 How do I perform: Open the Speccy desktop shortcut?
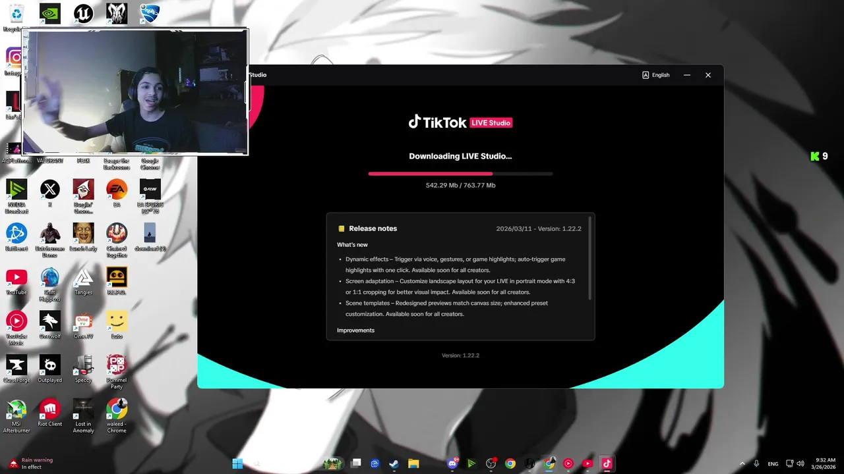83,369
